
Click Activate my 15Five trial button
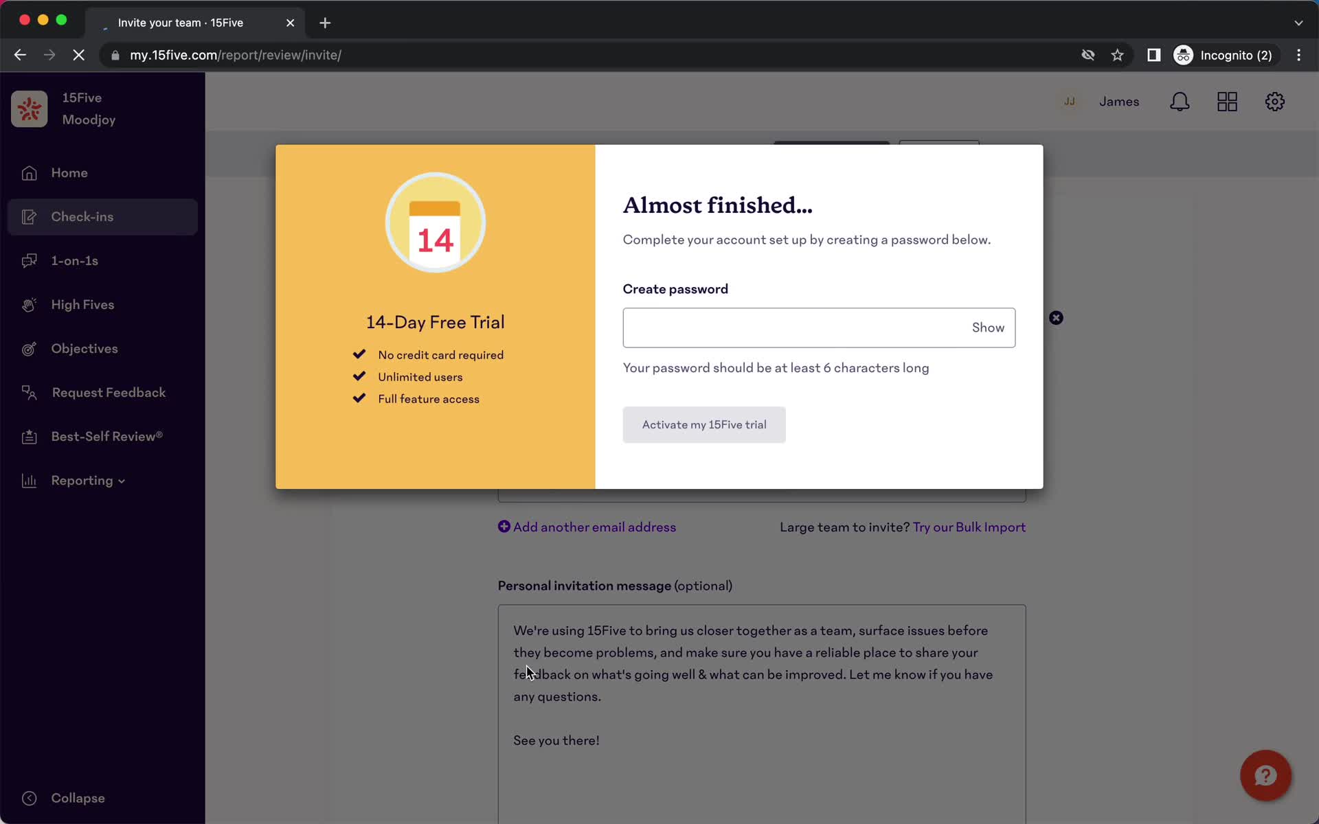click(x=703, y=424)
